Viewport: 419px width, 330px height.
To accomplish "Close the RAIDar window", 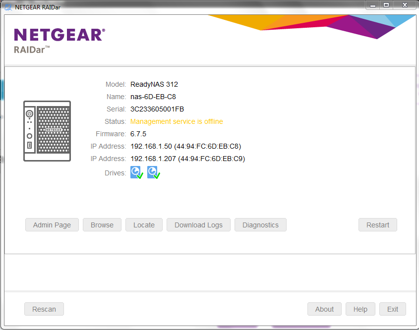I will 405,4.
